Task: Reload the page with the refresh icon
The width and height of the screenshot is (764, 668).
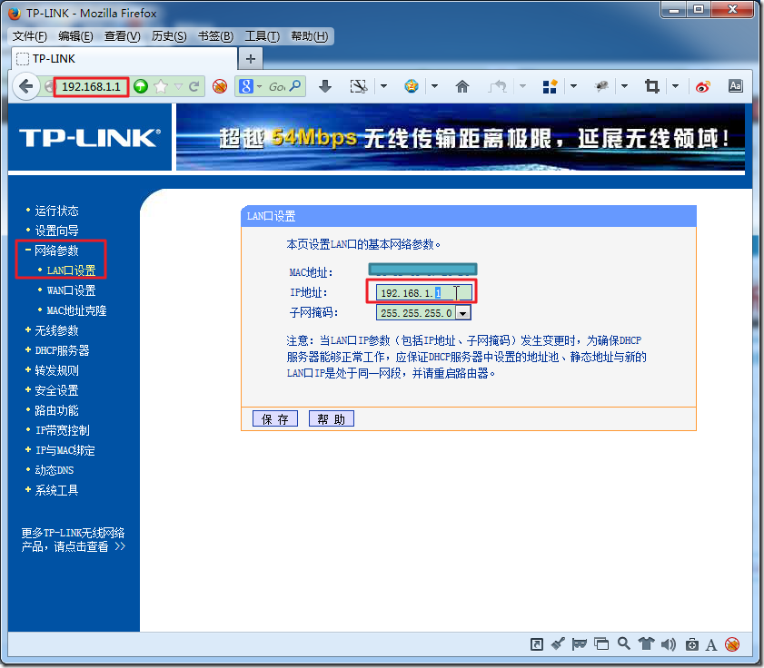Action: coord(194,86)
